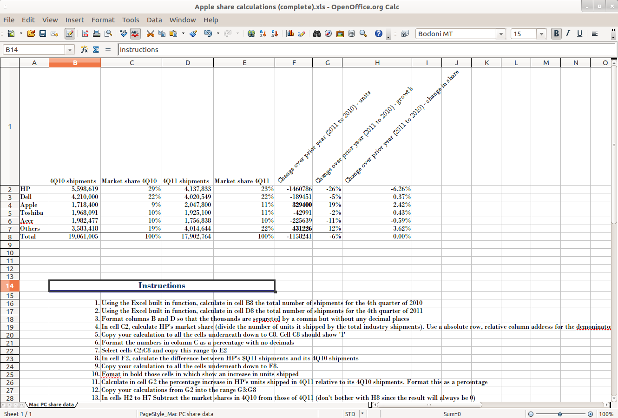
Task: Run the Spelling check
Action: click(x=124, y=33)
